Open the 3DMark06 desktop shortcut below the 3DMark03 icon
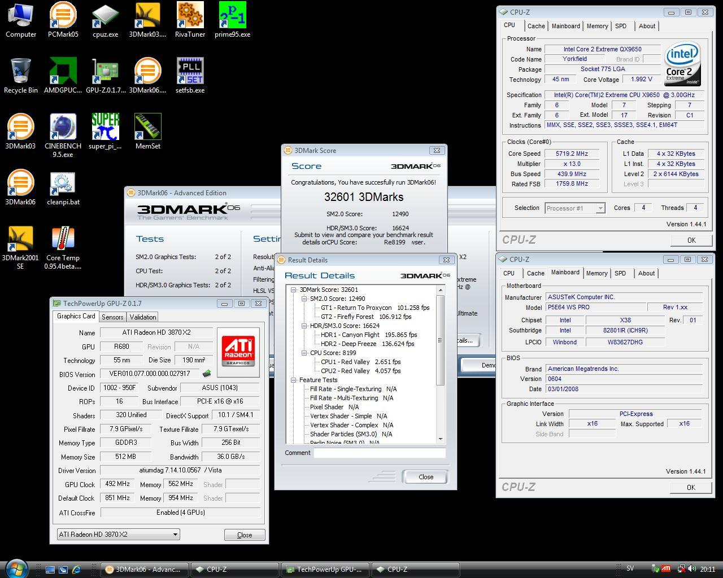This screenshot has height=578, width=723. pyautogui.click(x=20, y=187)
